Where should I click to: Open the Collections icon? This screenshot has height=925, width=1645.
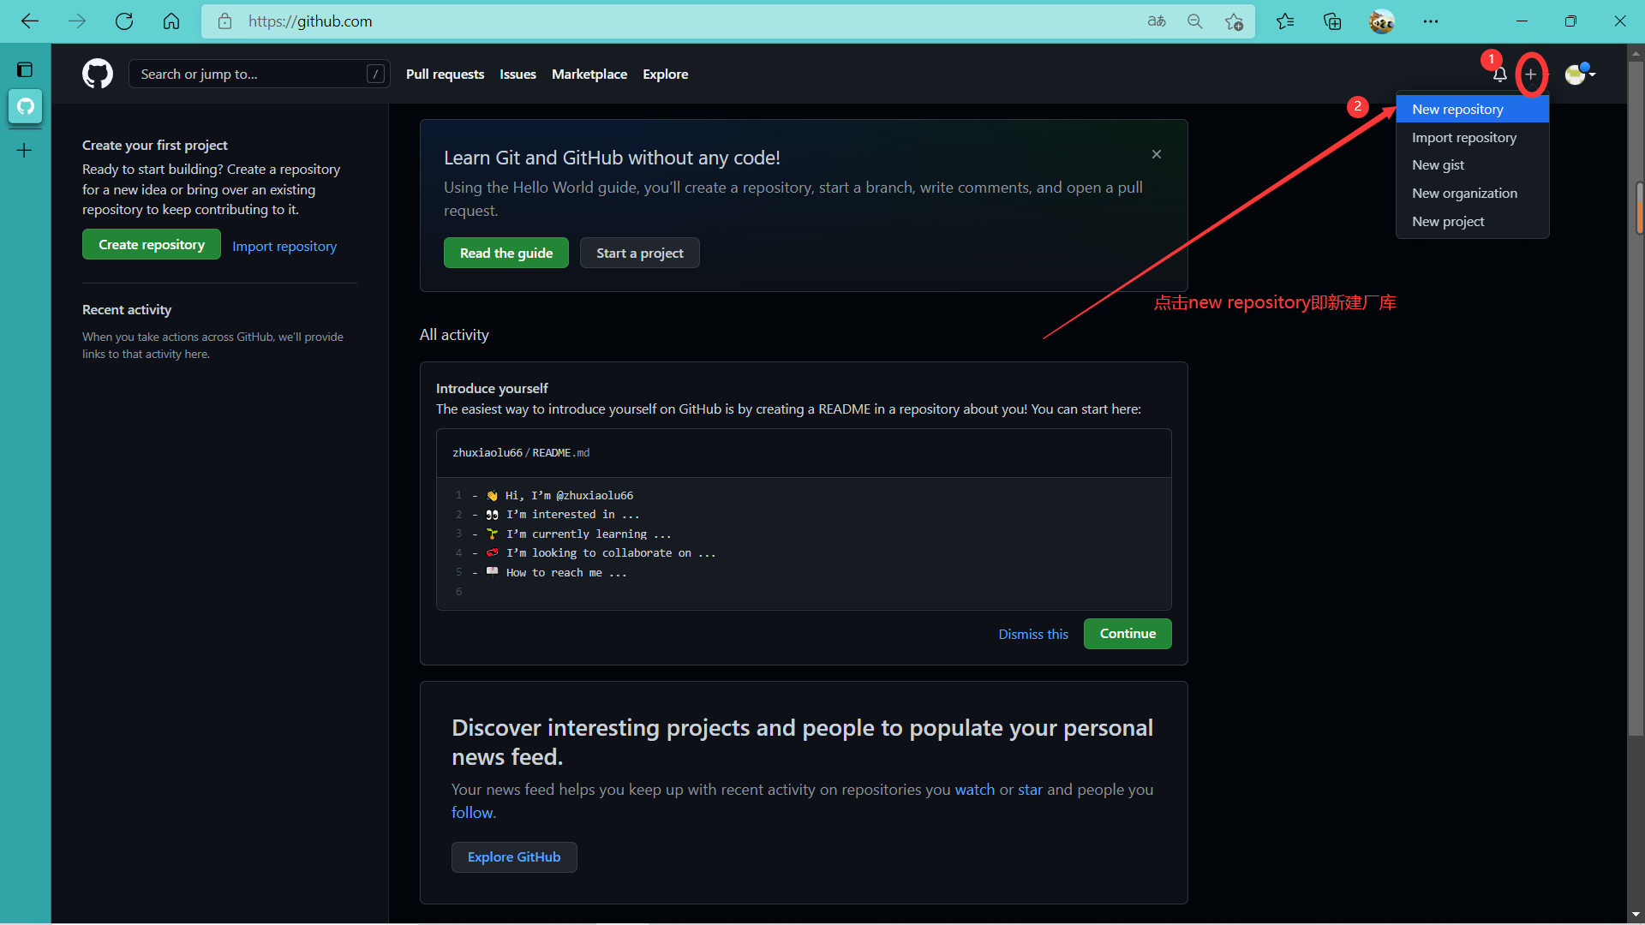[1332, 21]
